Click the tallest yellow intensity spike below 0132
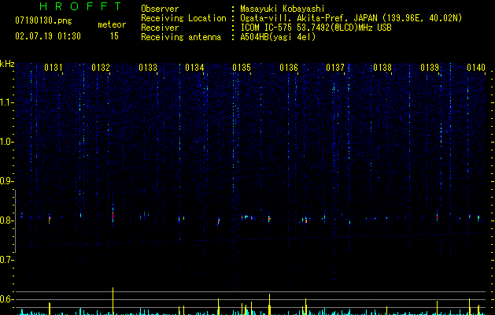The height and width of the screenshot is (315, 495). [113, 301]
